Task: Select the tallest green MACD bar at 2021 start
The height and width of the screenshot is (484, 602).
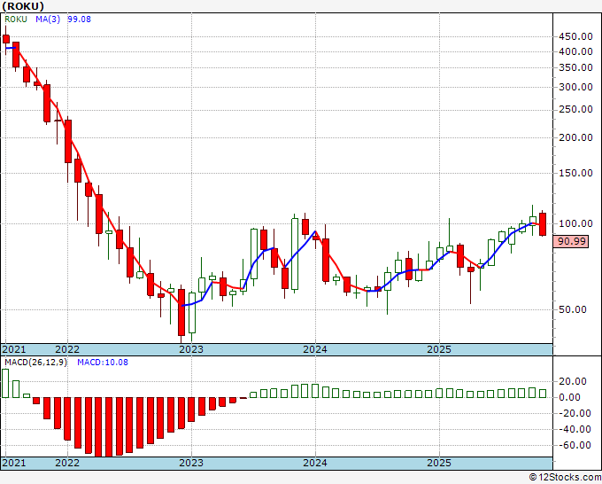Action: [5, 383]
